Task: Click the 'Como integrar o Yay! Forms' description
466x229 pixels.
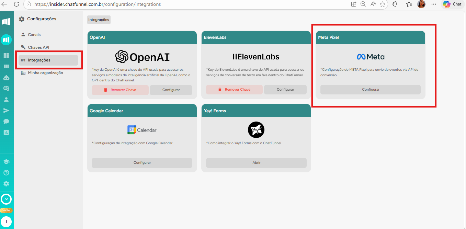Action: (243, 143)
